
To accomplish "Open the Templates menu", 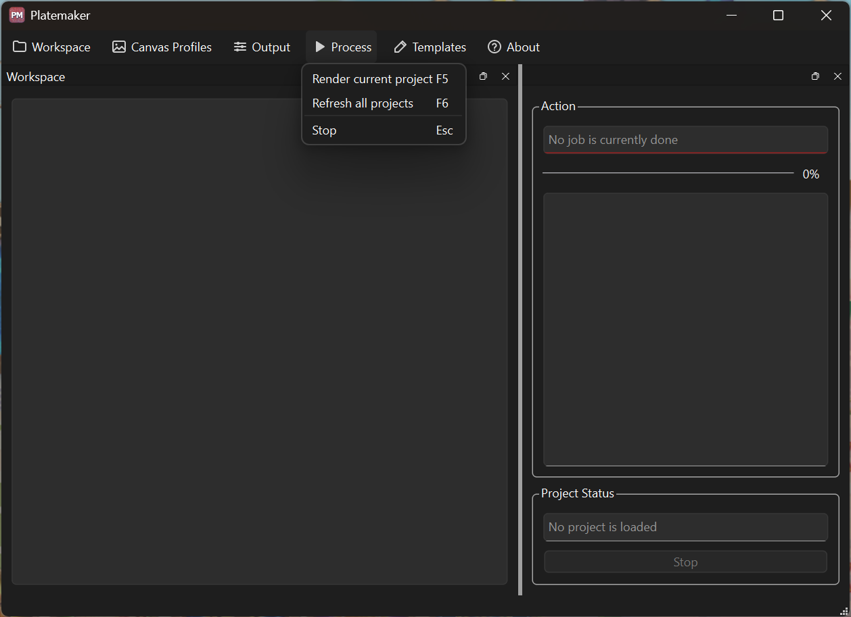I will 430,47.
